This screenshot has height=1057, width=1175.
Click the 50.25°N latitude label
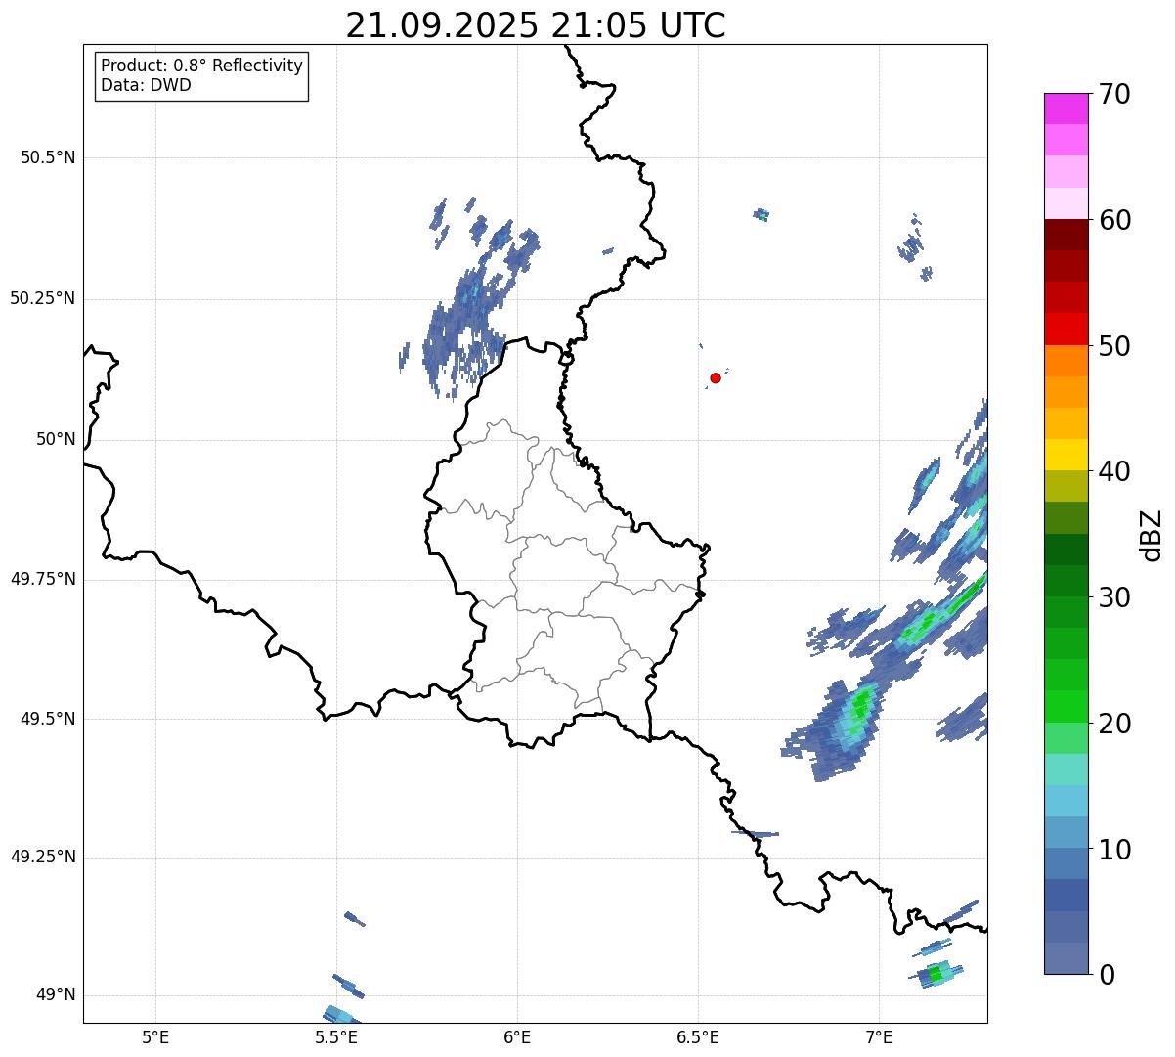coord(43,298)
